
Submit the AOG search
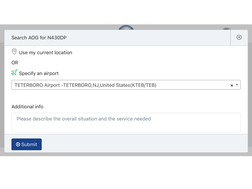[26, 144]
